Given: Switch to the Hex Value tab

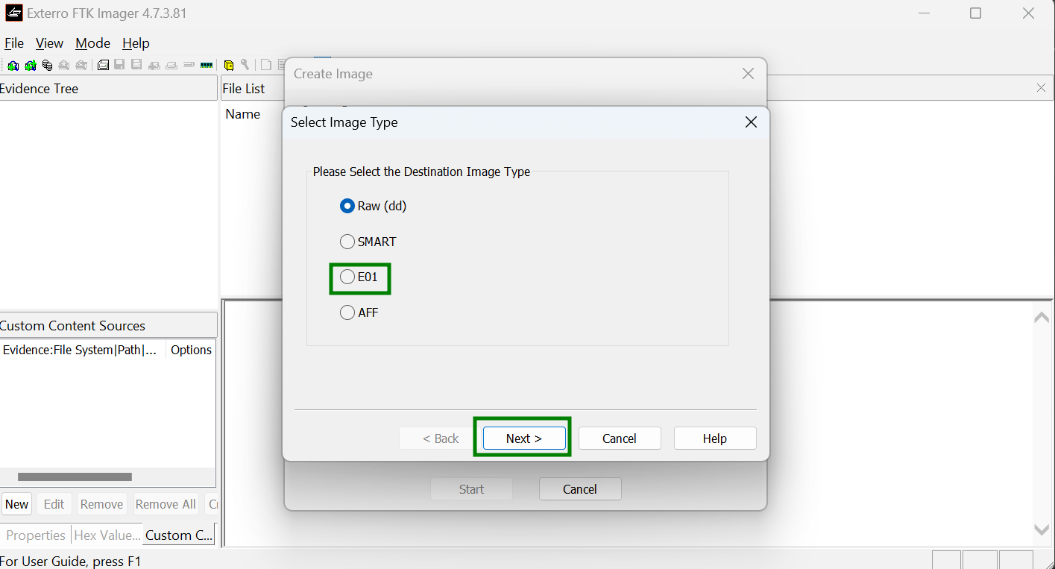Looking at the screenshot, I should pos(107,535).
